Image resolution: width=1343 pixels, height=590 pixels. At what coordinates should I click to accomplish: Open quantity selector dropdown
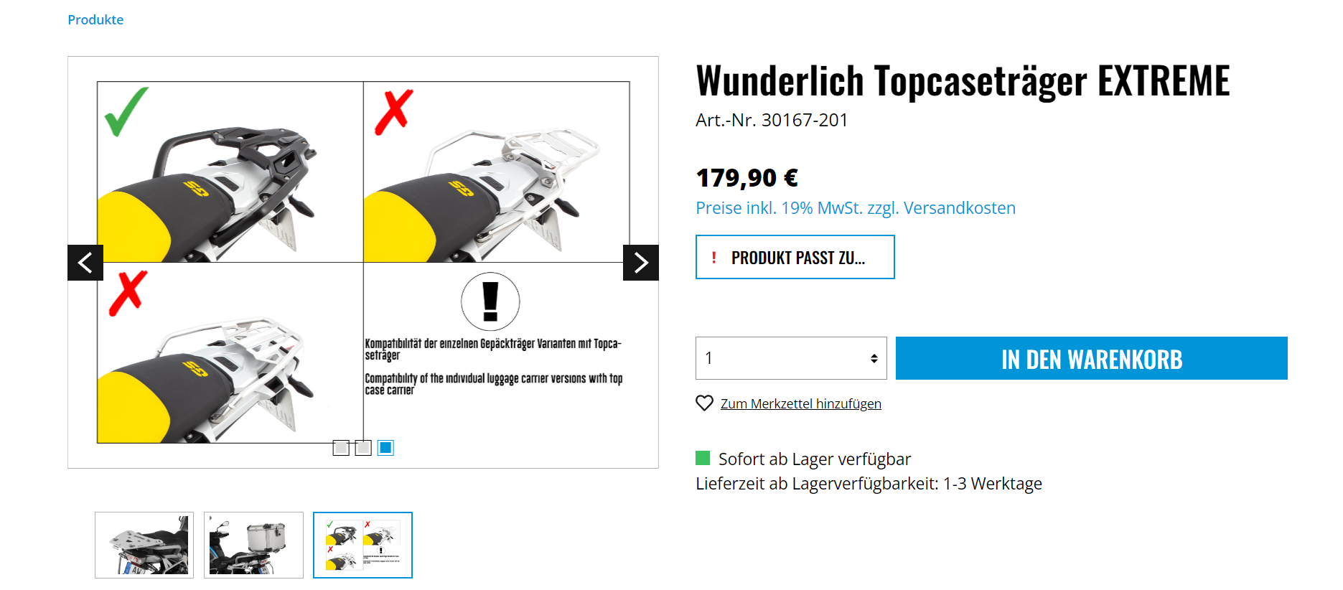pyautogui.click(x=791, y=358)
